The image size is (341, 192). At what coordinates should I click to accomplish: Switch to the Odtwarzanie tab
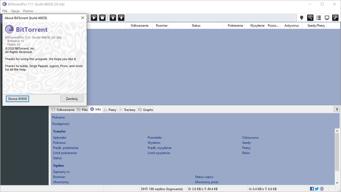tap(63, 110)
